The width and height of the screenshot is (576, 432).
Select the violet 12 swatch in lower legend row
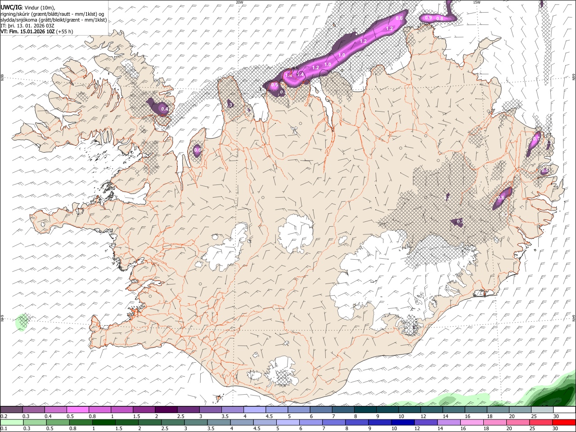click(x=426, y=422)
